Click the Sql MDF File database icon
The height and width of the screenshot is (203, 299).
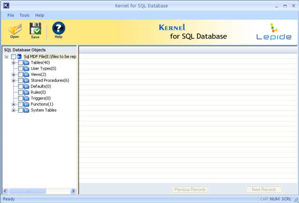point(19,56)
